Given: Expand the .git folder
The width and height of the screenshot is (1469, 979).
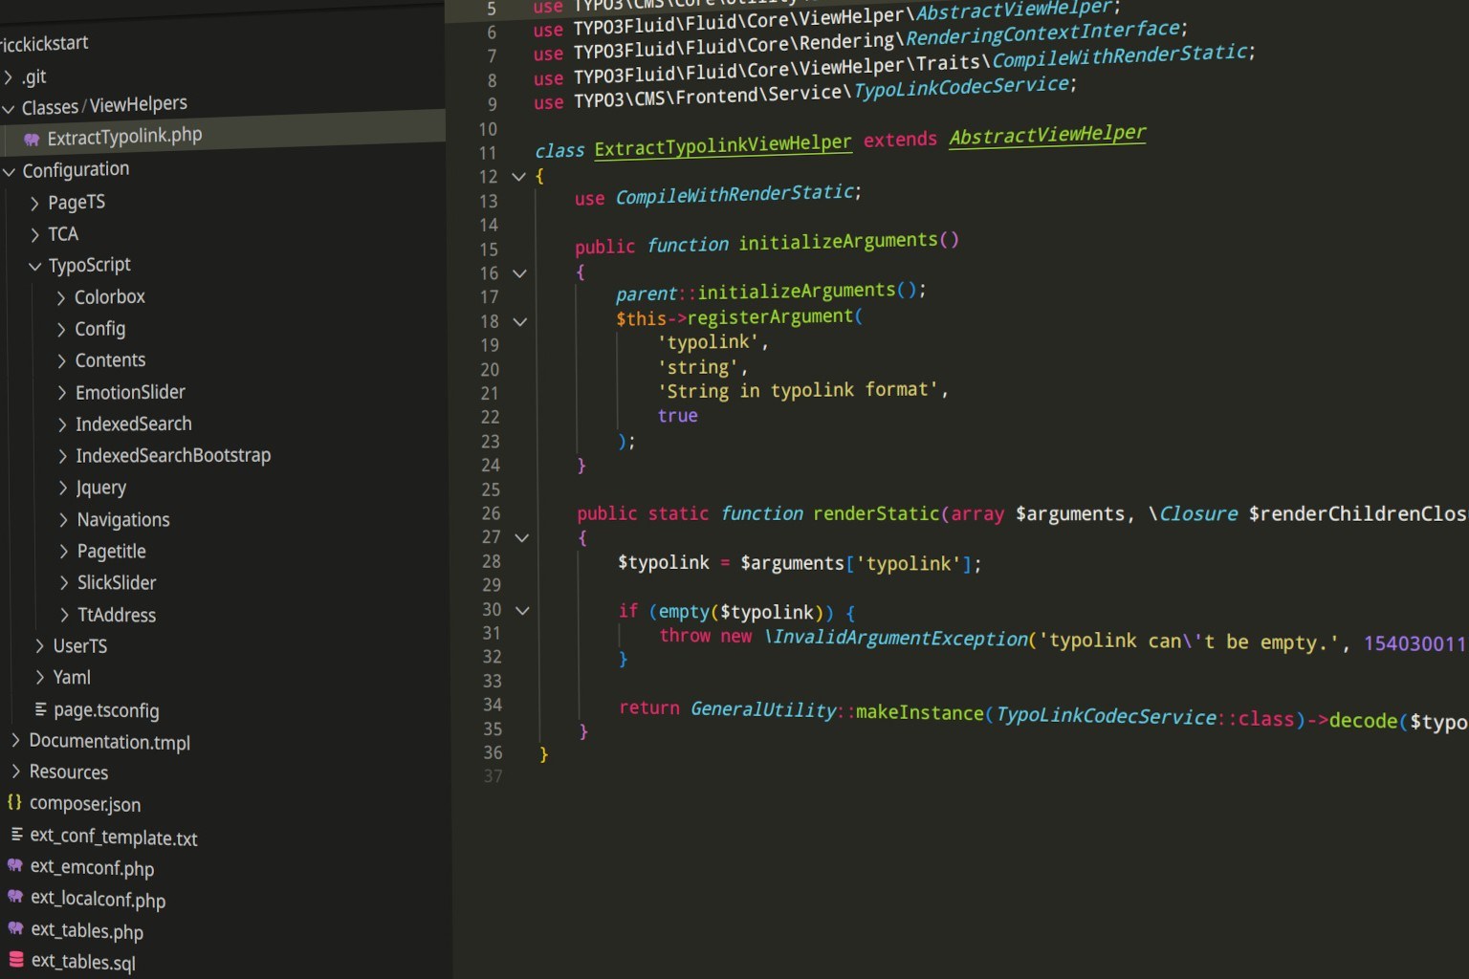Looking at the screenshot, I should click(9, 76).
